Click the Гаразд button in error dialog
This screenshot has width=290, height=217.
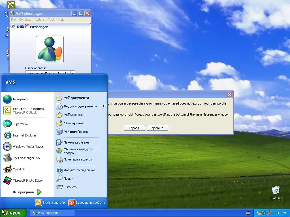pos(134,128)
